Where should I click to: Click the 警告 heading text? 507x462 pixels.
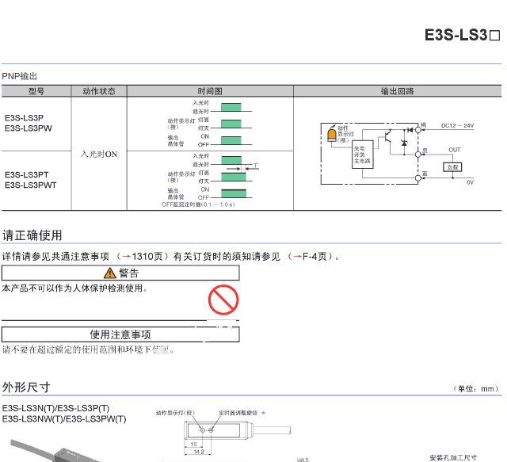click(128, 273)
